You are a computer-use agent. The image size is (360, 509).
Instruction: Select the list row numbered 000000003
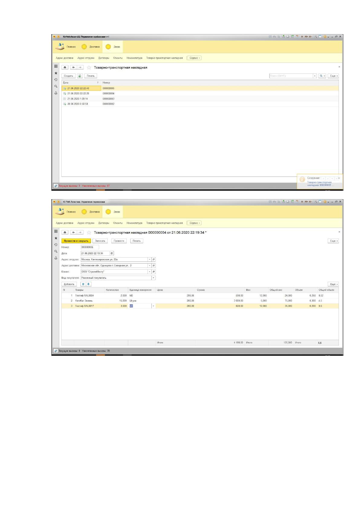(200, 99)
